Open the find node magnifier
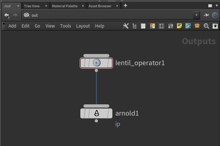This screenshot has width=220, height=146. point(207,26)
